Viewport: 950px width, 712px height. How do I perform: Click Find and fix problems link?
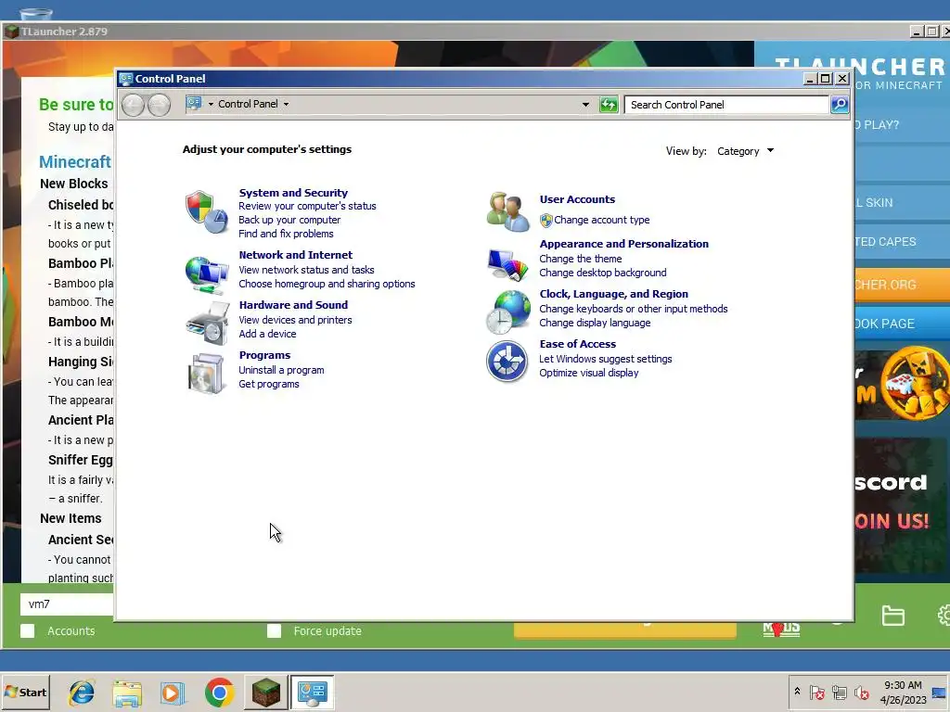[x=286, y=234]
